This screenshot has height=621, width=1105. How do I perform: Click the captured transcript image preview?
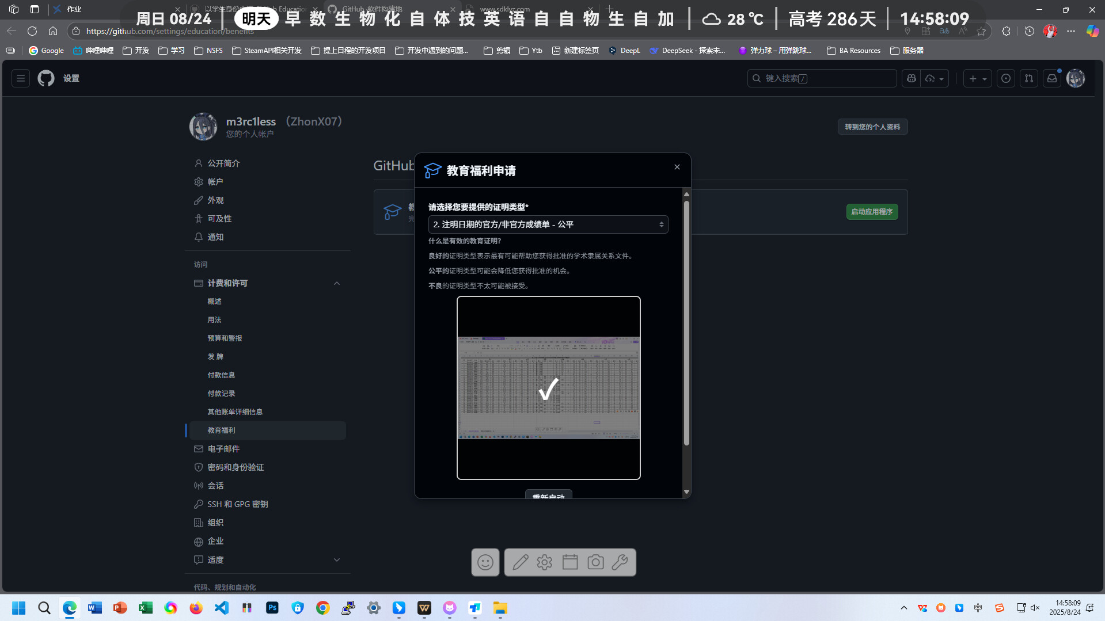click(x=548, y=388)
